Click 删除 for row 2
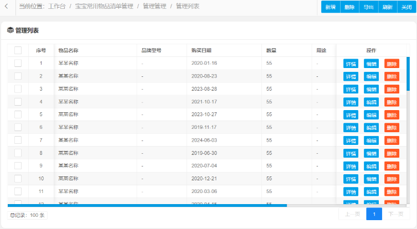The height and width of the screenshot is (229, 417). [392, 76]
